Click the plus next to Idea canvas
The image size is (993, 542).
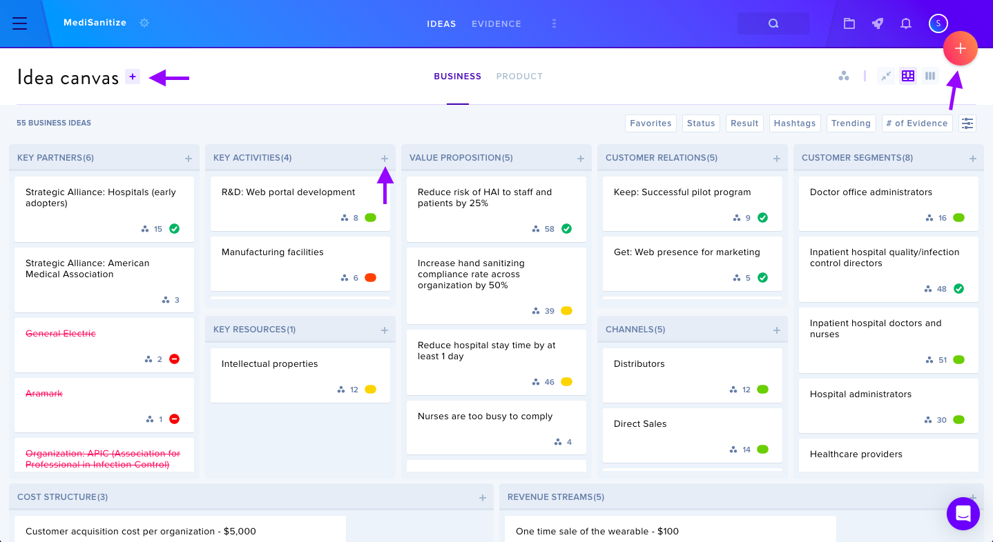point(133,77)
